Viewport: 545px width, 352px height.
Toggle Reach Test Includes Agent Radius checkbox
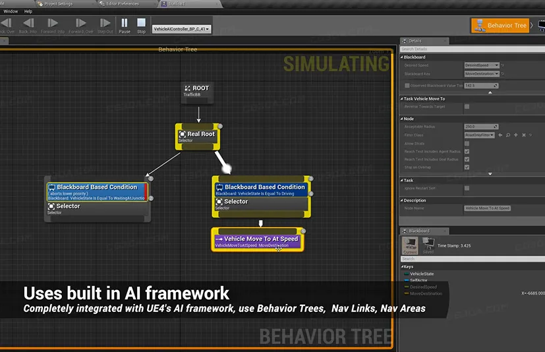click(x=467, y=152)
